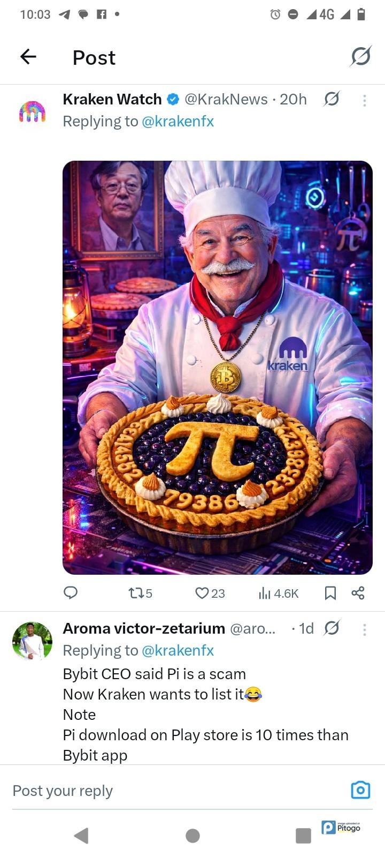This screenshot has width=385, height=857.
Task: Share the Kraken Watch post
Action: click(x=358, y=593)
